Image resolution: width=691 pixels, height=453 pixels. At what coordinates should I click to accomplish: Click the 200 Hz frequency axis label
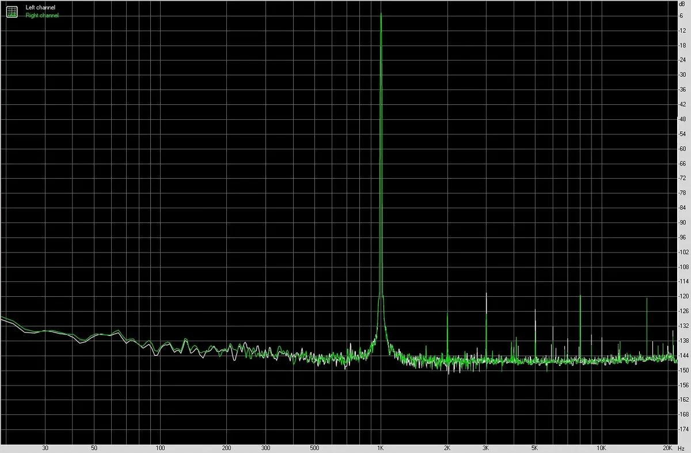[226, 448]
